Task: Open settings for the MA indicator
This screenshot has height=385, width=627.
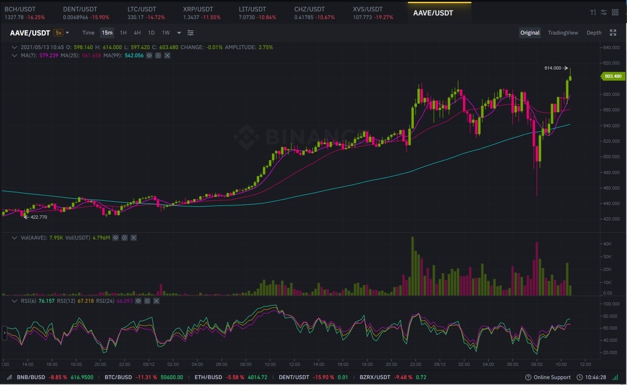Action: 158,55
